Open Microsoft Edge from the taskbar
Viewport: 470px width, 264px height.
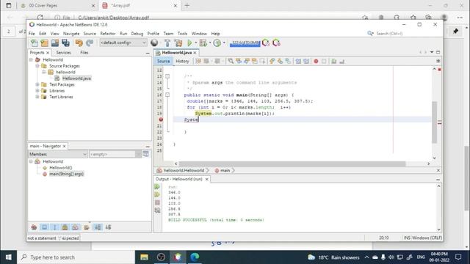pyautogui.click(x=195, y=257)
